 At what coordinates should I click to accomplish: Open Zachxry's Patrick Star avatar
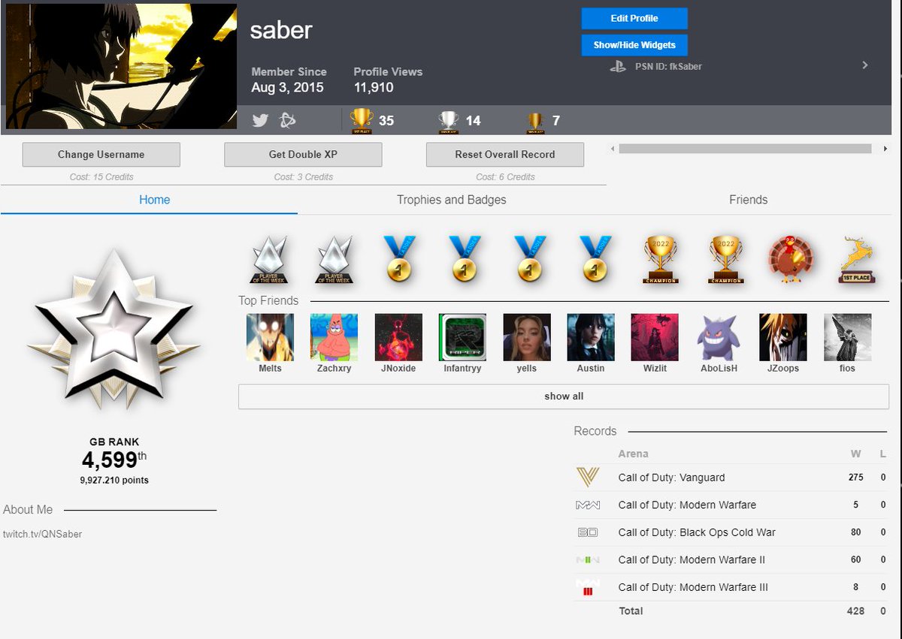[x=334, y=338]
